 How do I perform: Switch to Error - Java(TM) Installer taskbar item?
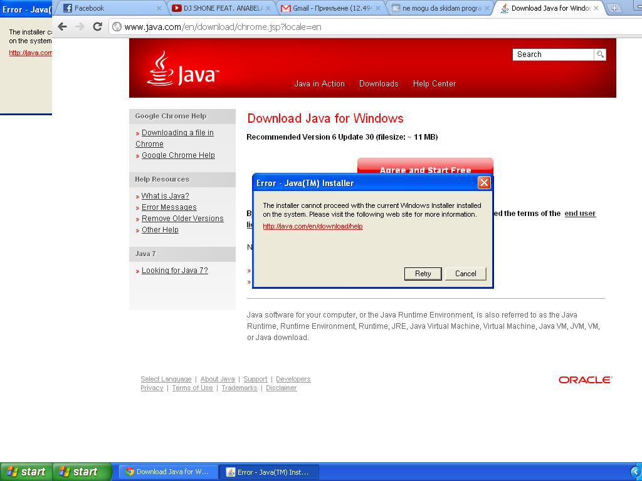[268, 472]
